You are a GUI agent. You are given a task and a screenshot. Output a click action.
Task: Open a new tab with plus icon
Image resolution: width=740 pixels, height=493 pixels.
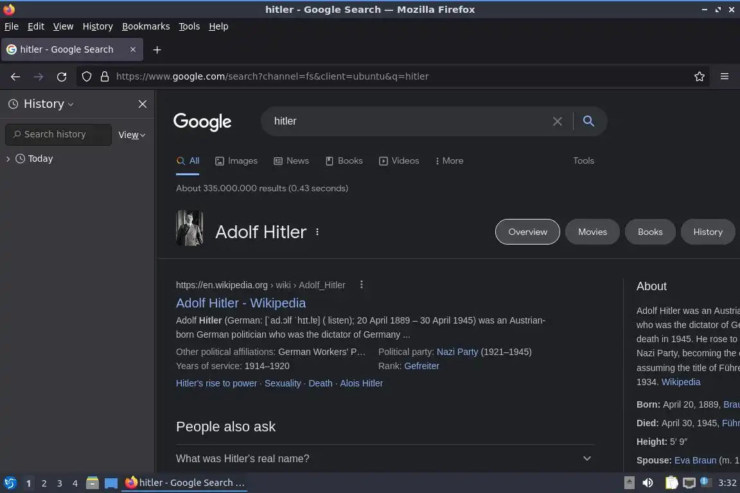(157, 49)
